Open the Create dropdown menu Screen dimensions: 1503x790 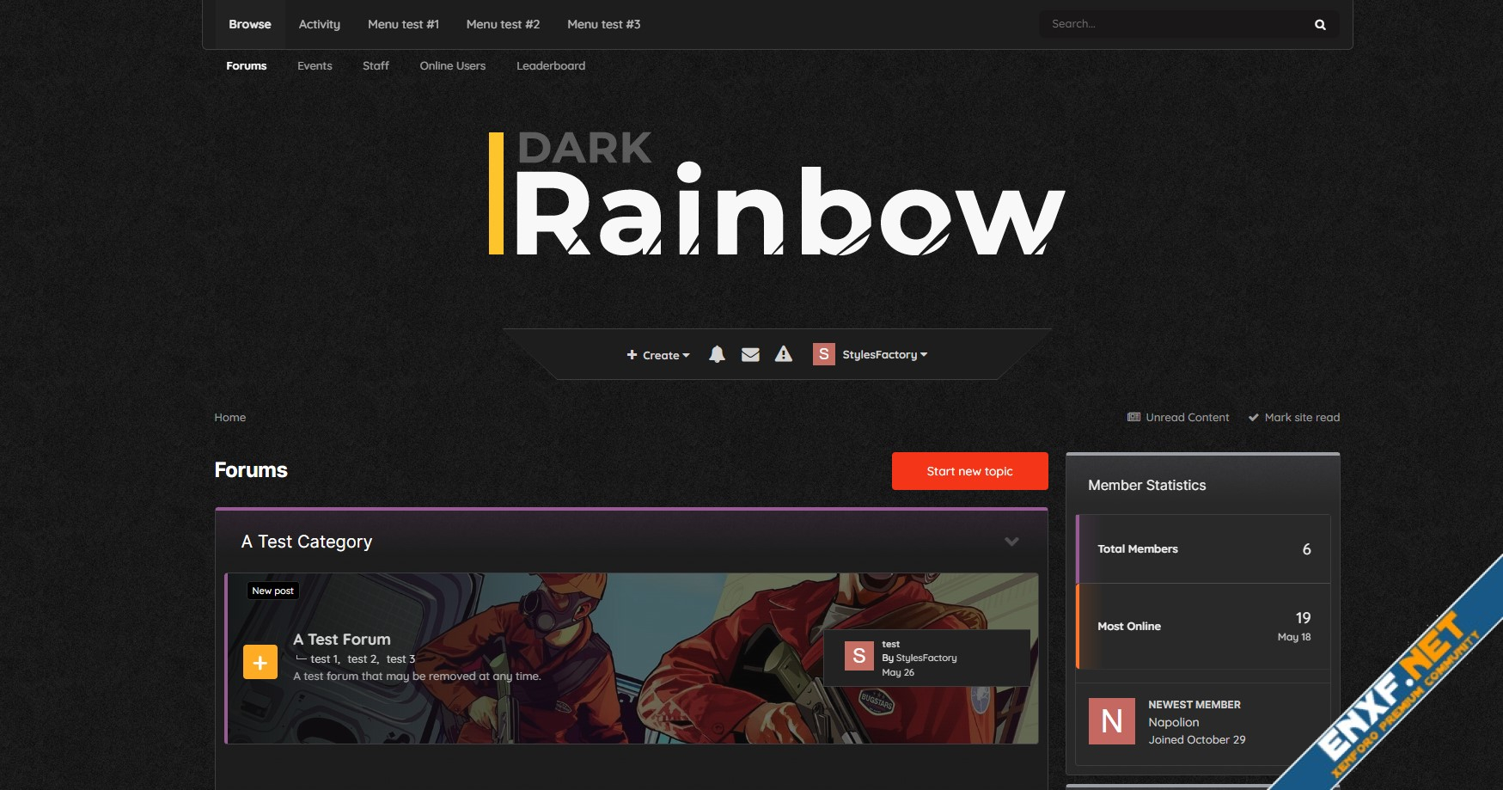658,355
